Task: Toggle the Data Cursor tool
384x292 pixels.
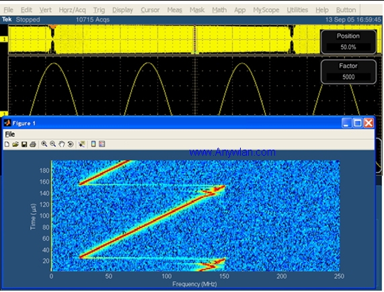Action: 81,144
